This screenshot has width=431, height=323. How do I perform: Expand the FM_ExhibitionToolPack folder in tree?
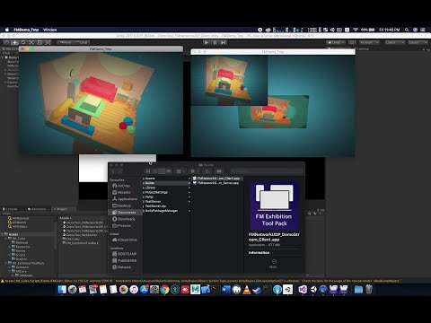coord(6,263)
